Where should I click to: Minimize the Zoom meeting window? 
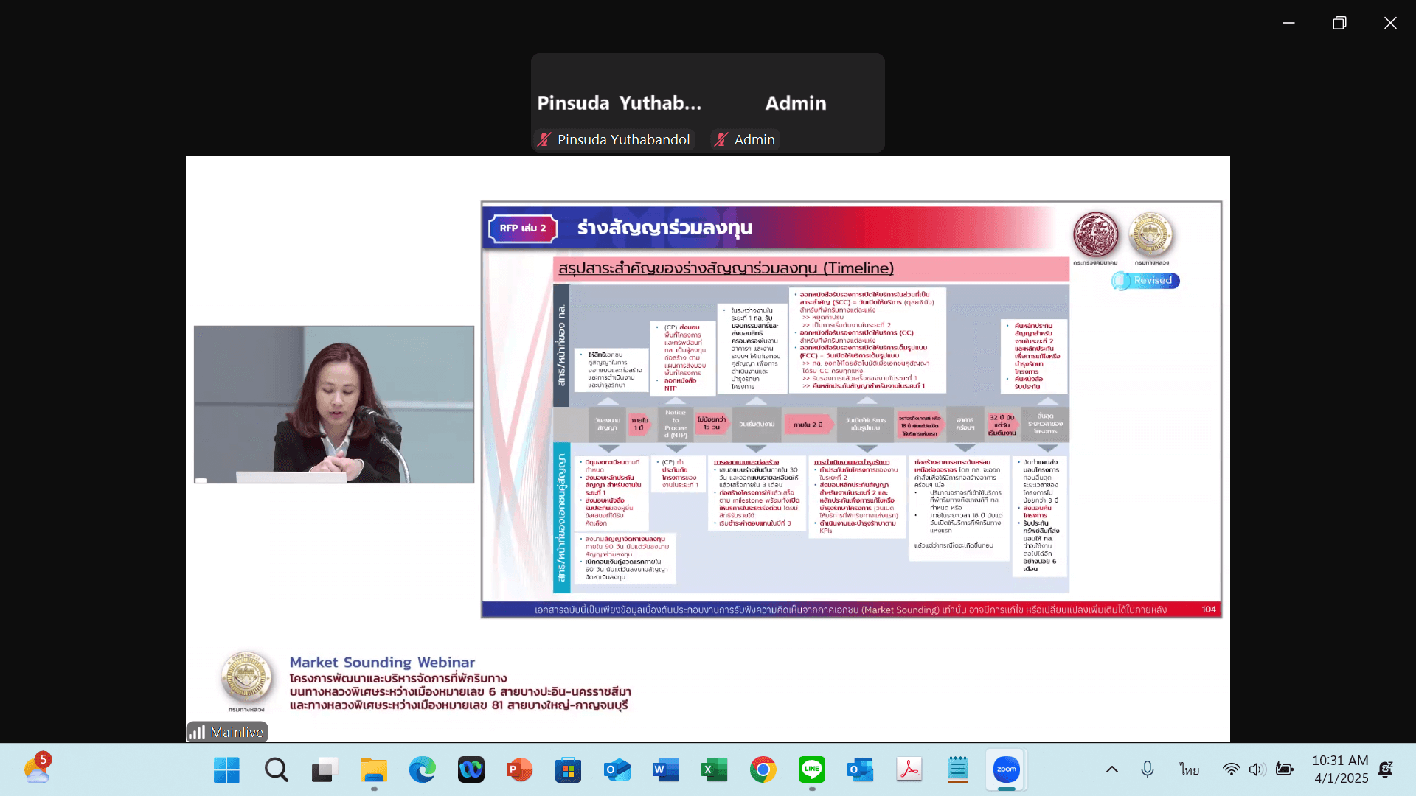point(1288,23)
